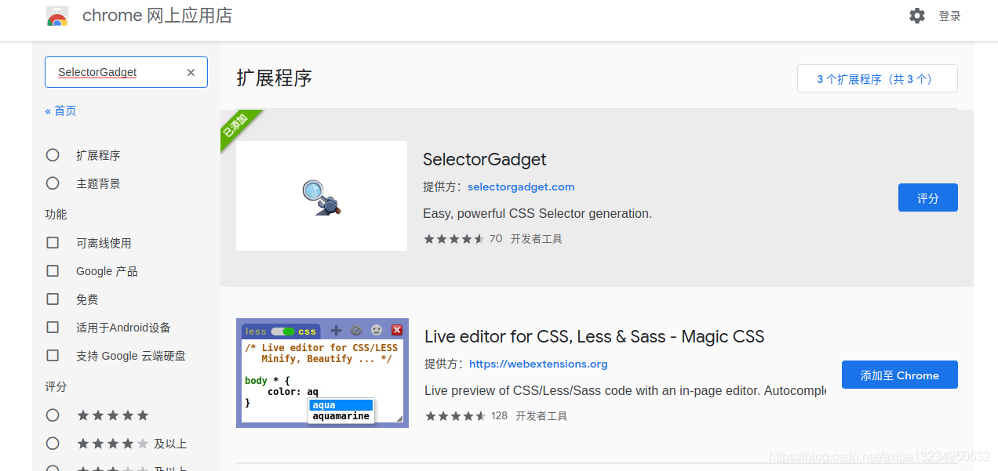This screenshot has height=471, width=998.
Task: Click the 扩展程序 section heading
Action: tap(275, 78)
